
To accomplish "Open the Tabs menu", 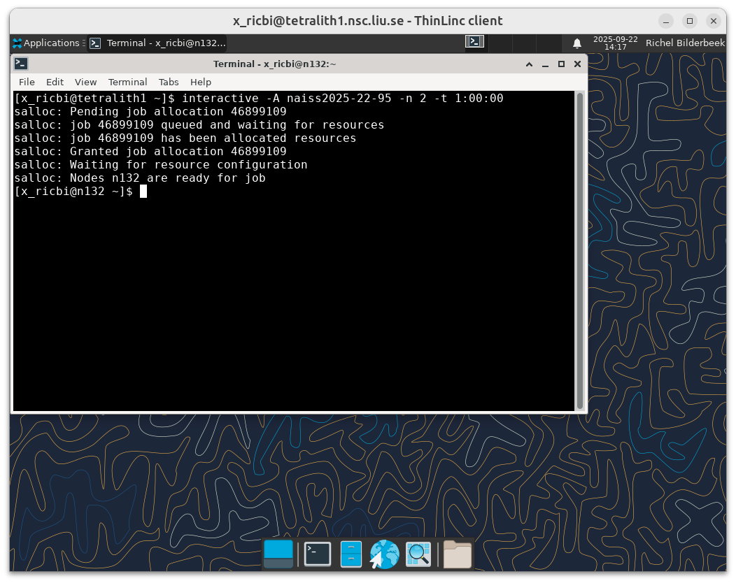I will (169, 82).
